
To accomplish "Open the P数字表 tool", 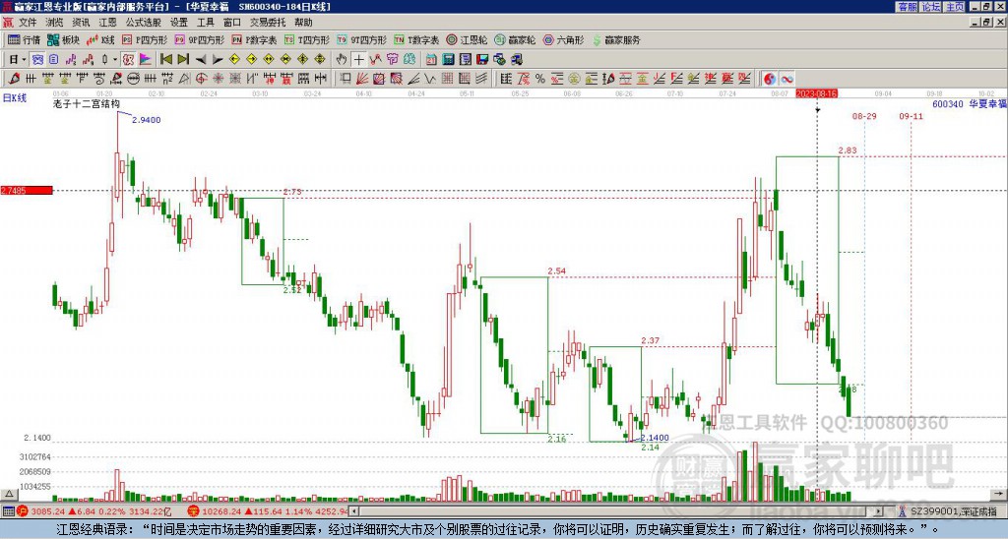I will pos(254,39).
